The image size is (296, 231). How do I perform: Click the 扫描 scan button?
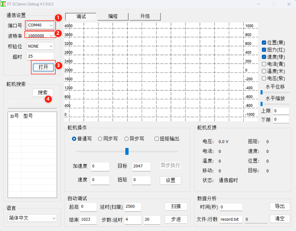click(x=176, y=207)
